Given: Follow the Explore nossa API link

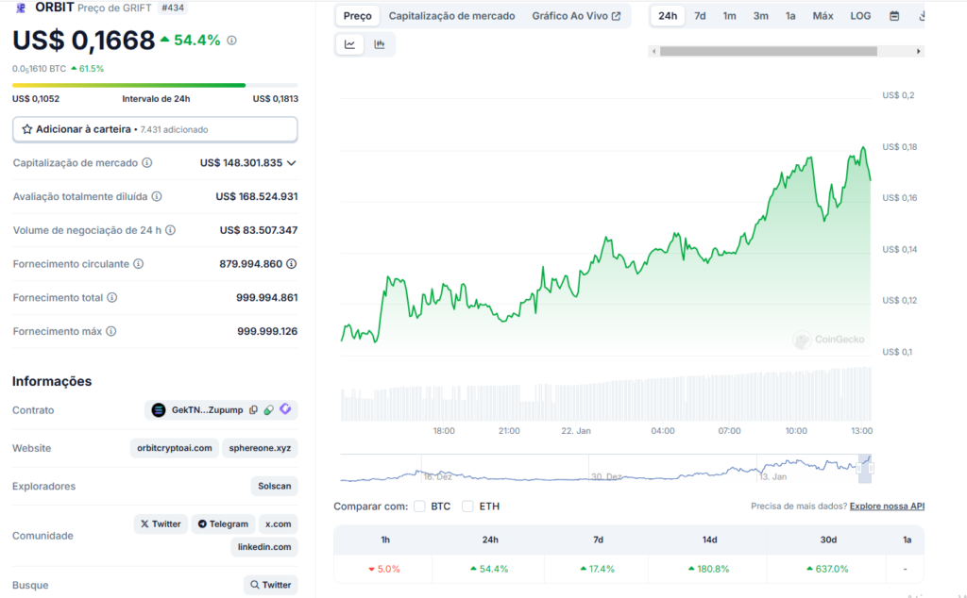Looking at the screenshot, I should click(x=887, y=507).
